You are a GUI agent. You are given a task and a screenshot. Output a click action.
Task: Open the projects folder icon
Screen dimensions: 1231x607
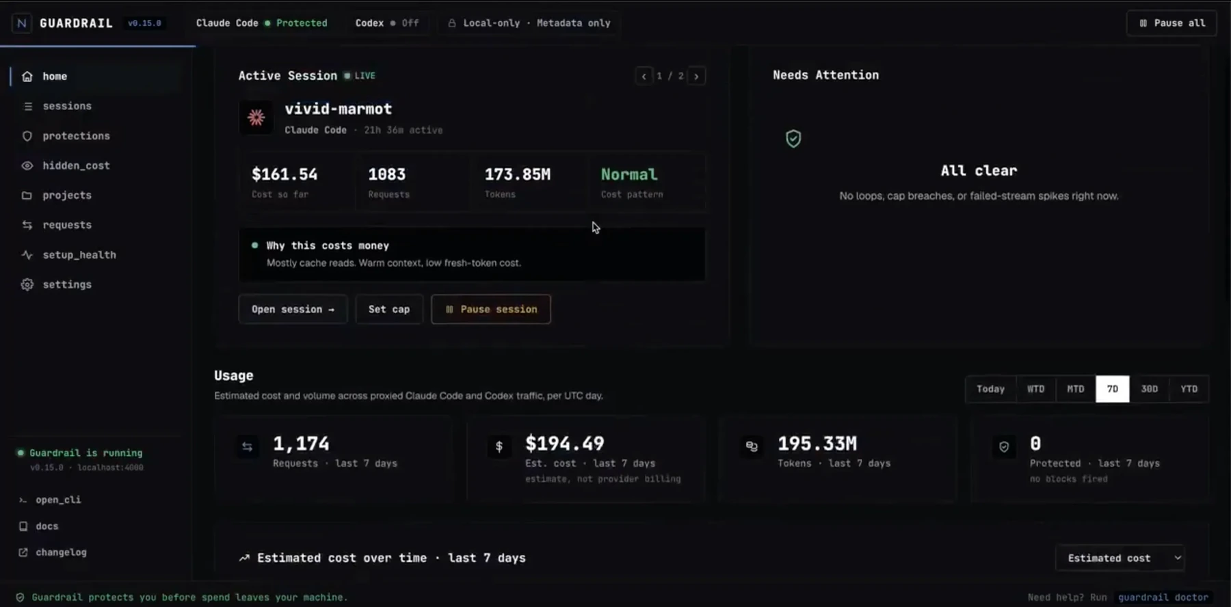point(27,195)
